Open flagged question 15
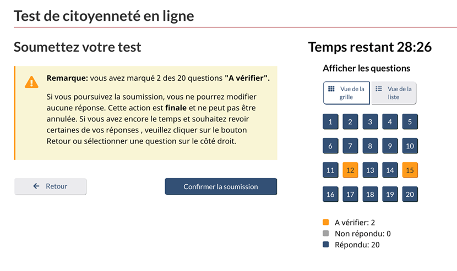Screen dimensions: 457x271 [410, 170]
